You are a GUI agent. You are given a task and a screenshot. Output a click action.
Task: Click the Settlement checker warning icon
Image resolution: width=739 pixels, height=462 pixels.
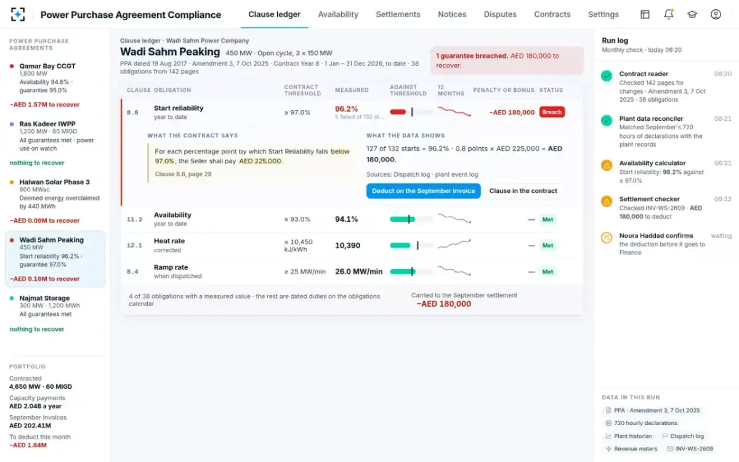[607, 201]
